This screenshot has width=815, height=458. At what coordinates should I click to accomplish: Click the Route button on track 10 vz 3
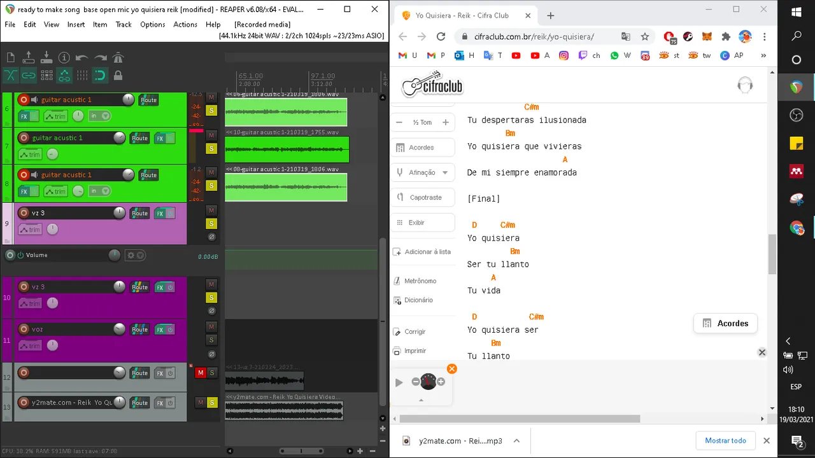pos(139,288)
